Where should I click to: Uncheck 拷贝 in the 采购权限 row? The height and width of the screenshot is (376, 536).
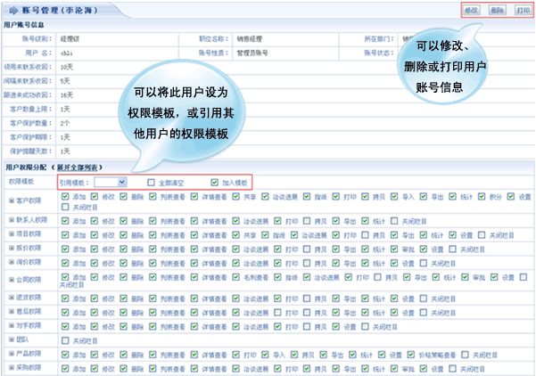point(307,369)
